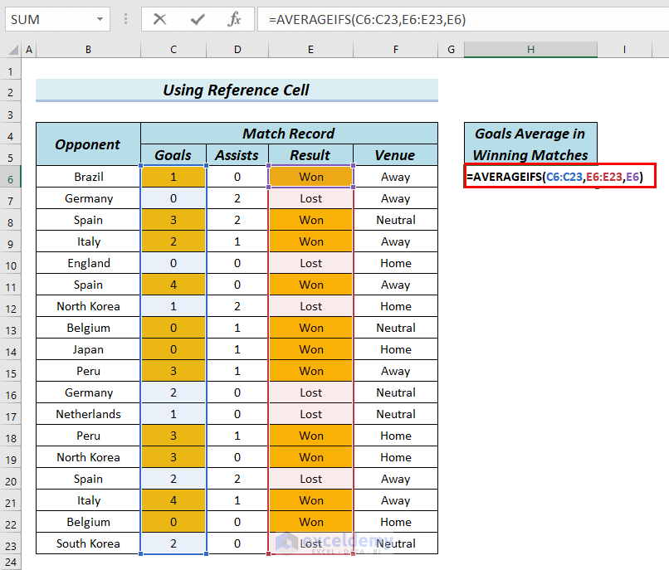
Task: Select Away venue cell in Brazil row
Action: coord(396,177)
